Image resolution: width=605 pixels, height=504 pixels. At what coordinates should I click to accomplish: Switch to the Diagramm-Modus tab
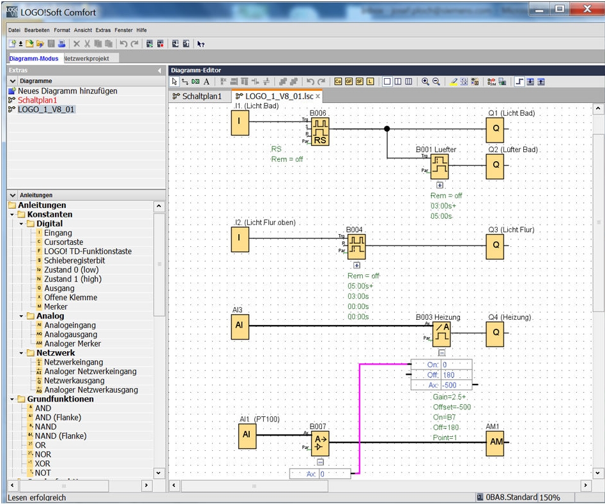tap(34, 58)
